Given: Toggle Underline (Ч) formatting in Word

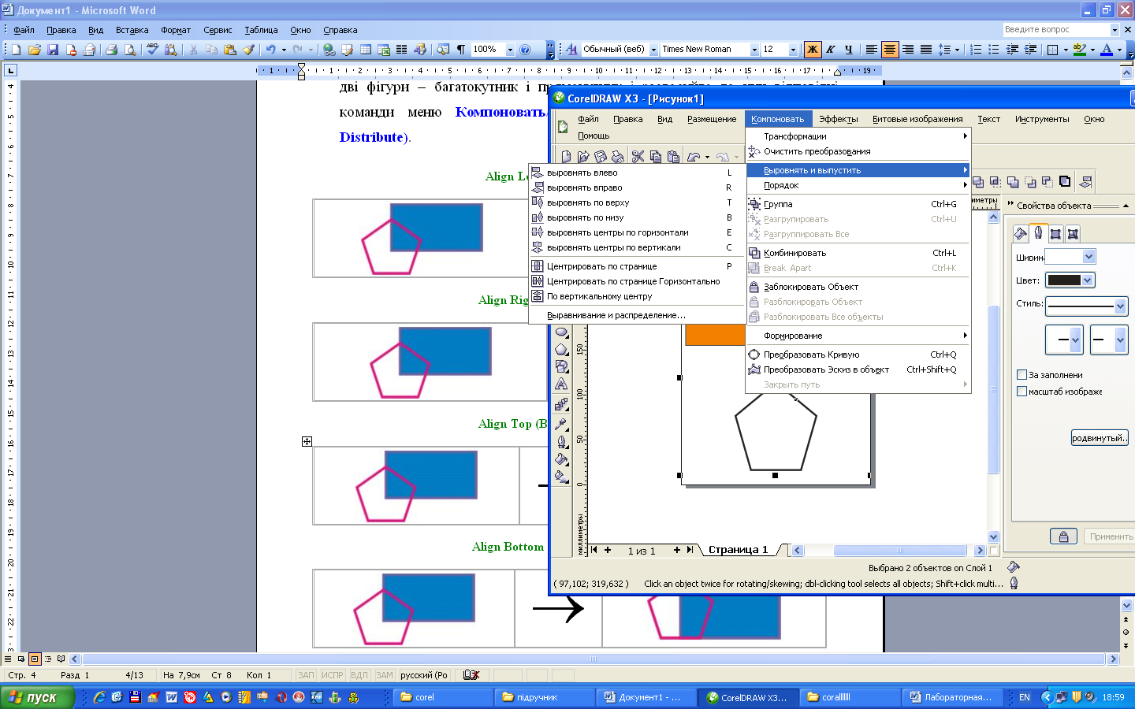Looking at the screenshot, I should pos(848,50).
